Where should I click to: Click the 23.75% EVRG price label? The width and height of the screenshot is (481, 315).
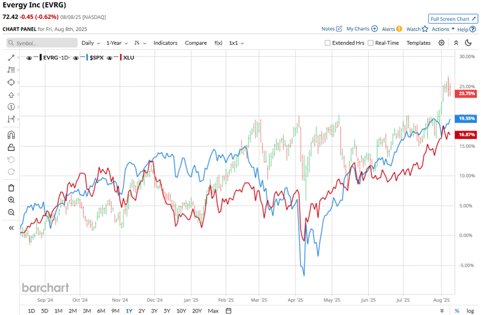coord(466,93)
